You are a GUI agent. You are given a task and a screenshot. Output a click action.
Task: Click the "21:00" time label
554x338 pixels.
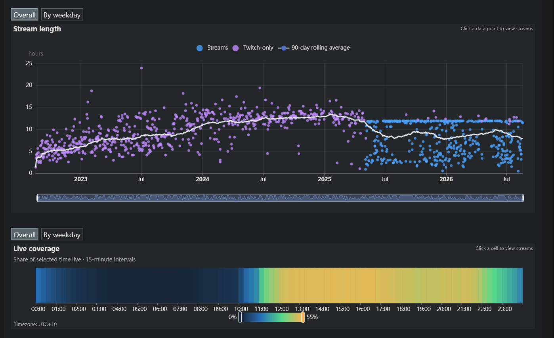464,309
